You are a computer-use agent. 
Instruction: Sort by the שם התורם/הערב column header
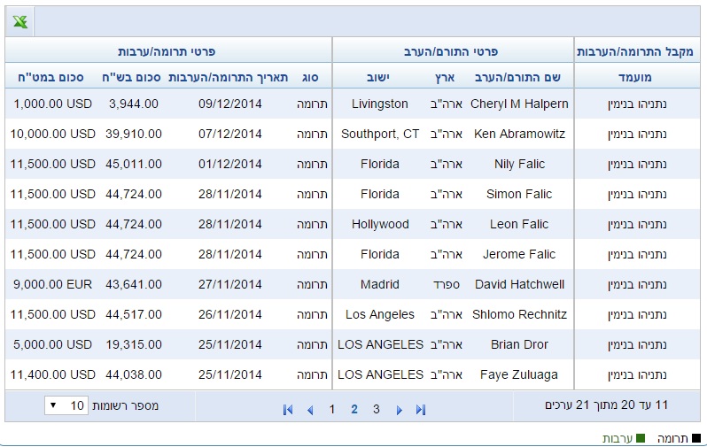(x=517, y=77)
